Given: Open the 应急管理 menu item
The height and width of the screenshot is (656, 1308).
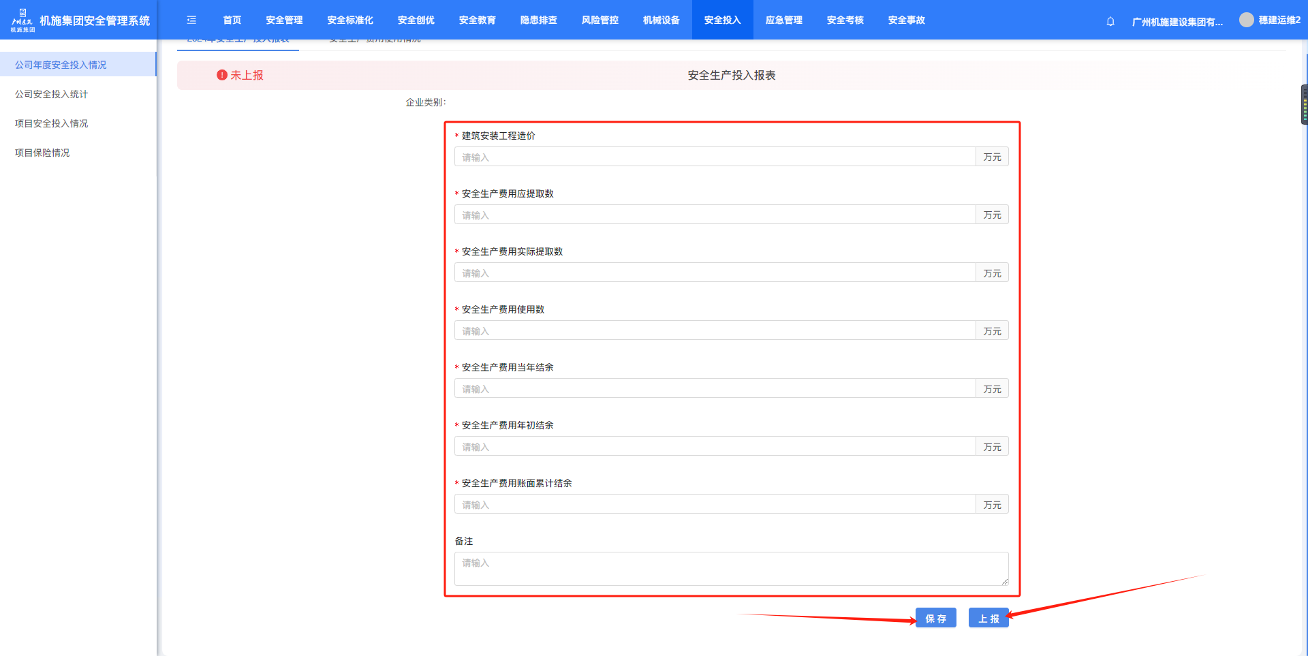Looking at the screenshot, I should 783,20.
